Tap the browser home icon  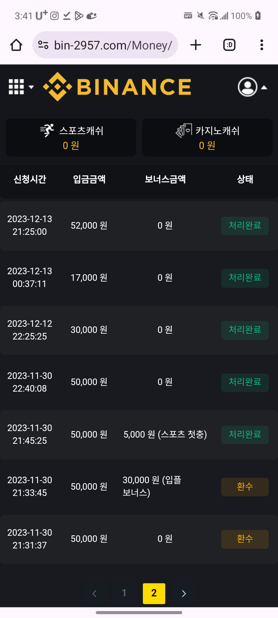(x=16, y=45)
